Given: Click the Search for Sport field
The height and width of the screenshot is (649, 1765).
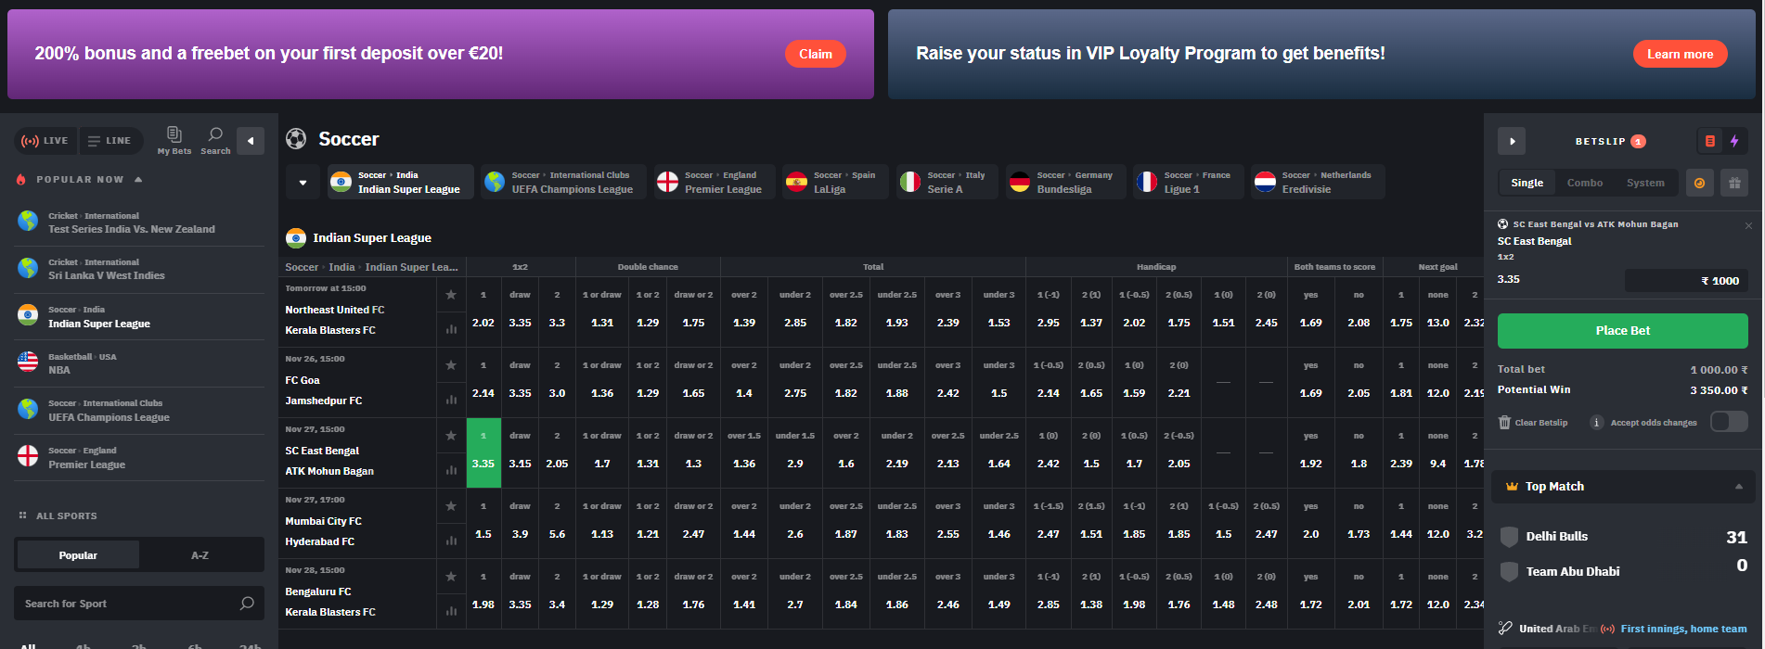Looking at the screenshot, I should click(139, 604).
